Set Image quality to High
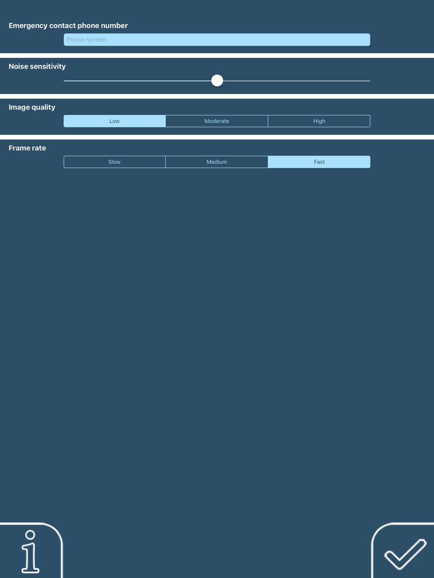Image resolution: width=434 pixels, height=578 pixels. (319, 121)
